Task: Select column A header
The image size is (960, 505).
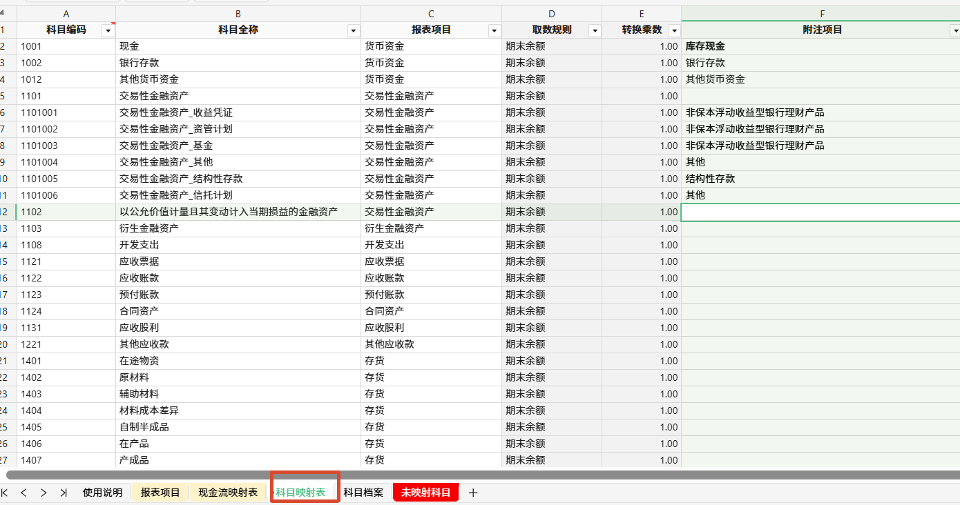Action: 66,14
